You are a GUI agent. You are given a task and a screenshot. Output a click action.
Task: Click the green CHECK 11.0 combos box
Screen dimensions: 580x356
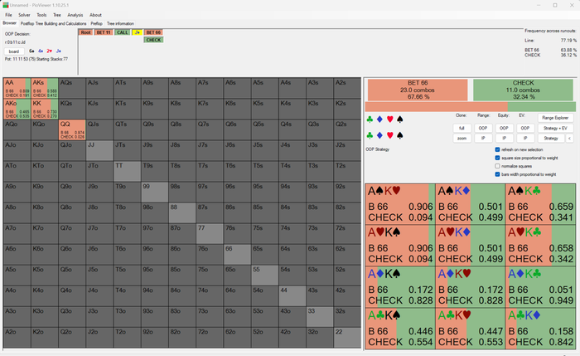coord(523,90)
